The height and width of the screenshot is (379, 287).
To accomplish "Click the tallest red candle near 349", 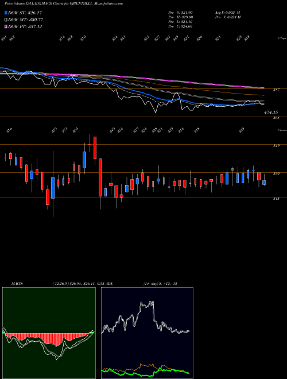I will point(100,177).
